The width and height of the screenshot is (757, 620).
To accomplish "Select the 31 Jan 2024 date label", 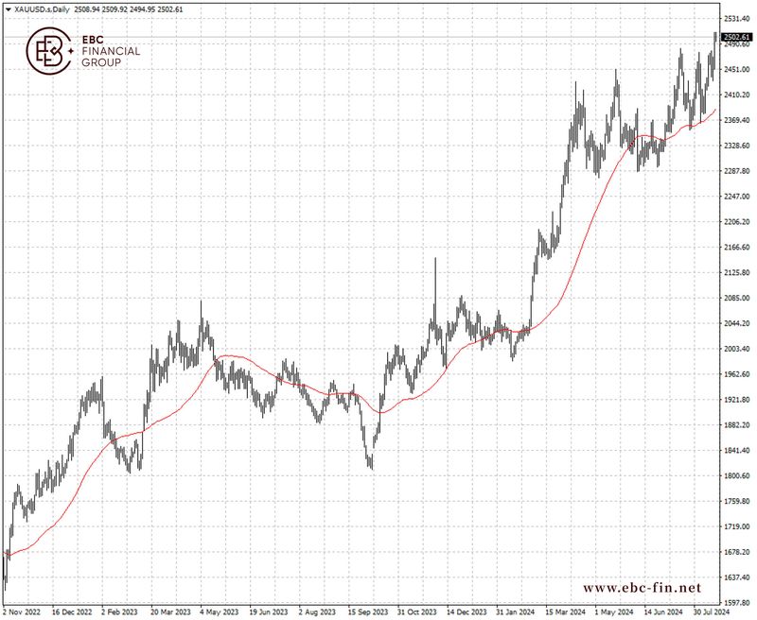I will point(515,611).
